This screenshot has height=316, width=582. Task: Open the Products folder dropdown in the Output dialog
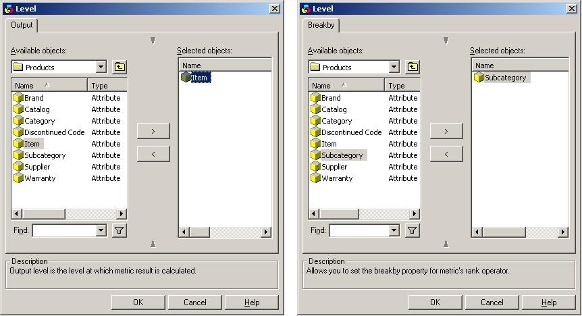click(101, 67)
